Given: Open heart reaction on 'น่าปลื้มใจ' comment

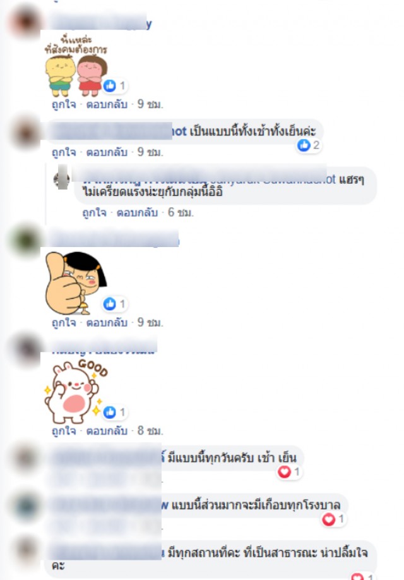Looking at the screenshot, I should click(362, 576).
